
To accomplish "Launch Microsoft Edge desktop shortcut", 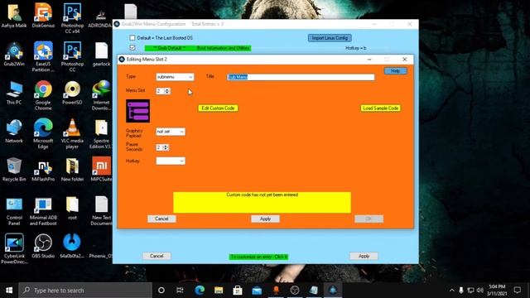I will [x=43, y=134].
